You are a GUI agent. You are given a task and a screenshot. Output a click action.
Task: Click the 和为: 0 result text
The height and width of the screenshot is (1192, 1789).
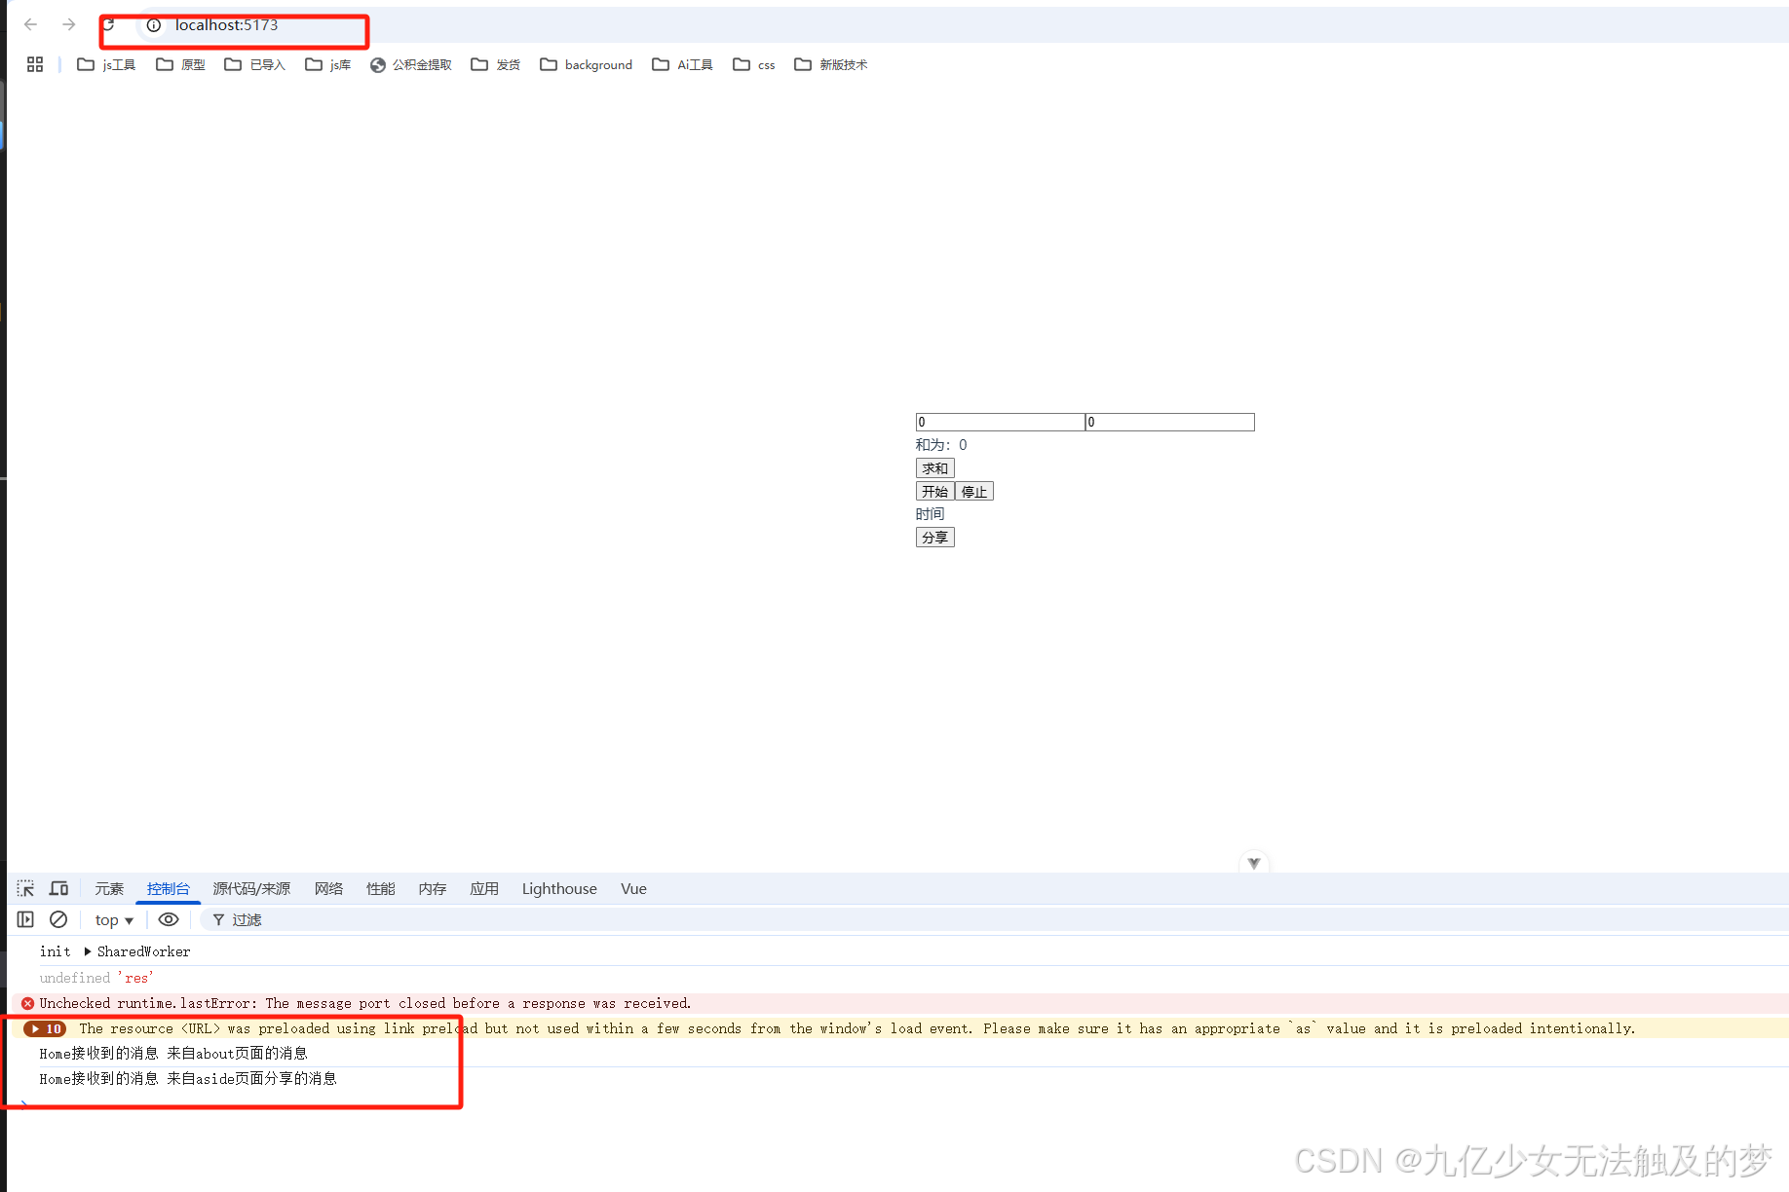(941, 445)
